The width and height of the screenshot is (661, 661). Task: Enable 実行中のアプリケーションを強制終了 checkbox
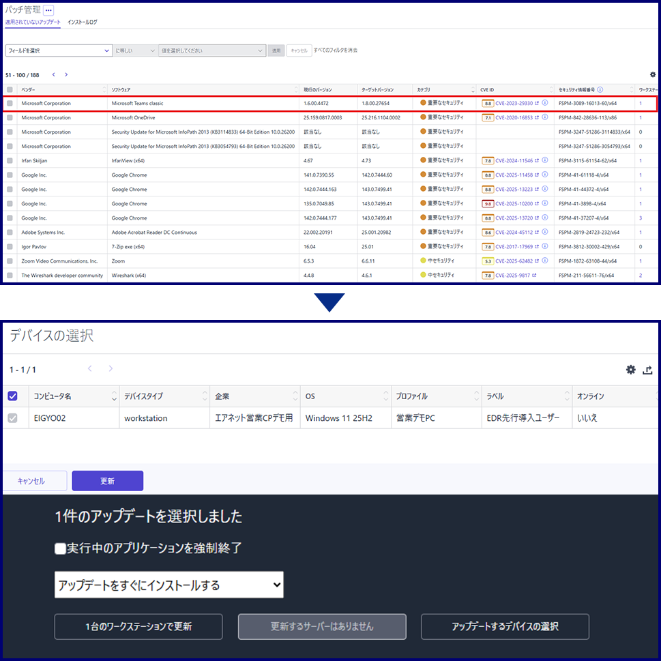[x=61, y=548]
